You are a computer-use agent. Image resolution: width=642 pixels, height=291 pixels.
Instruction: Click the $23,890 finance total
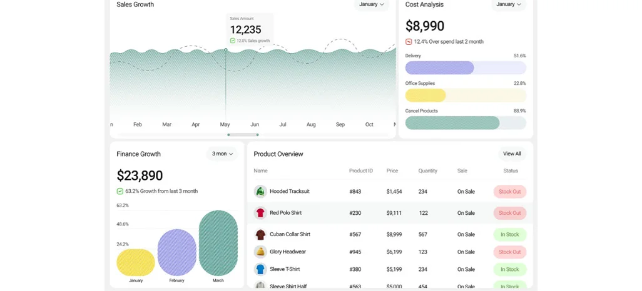[x=140, y=175]
